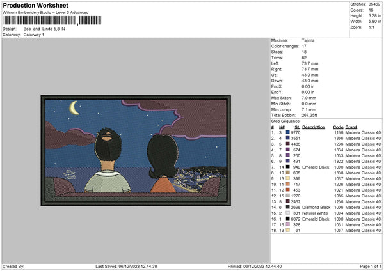
Task: Click the 'Wilcom EmbroideryStudio – Level 3 Advanced' line
Action: pos(45,13)
